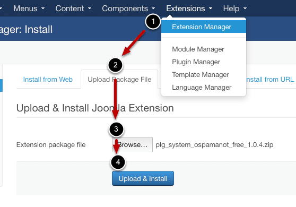
Task: Switch to the Install from URL tab
Action: 270,79
